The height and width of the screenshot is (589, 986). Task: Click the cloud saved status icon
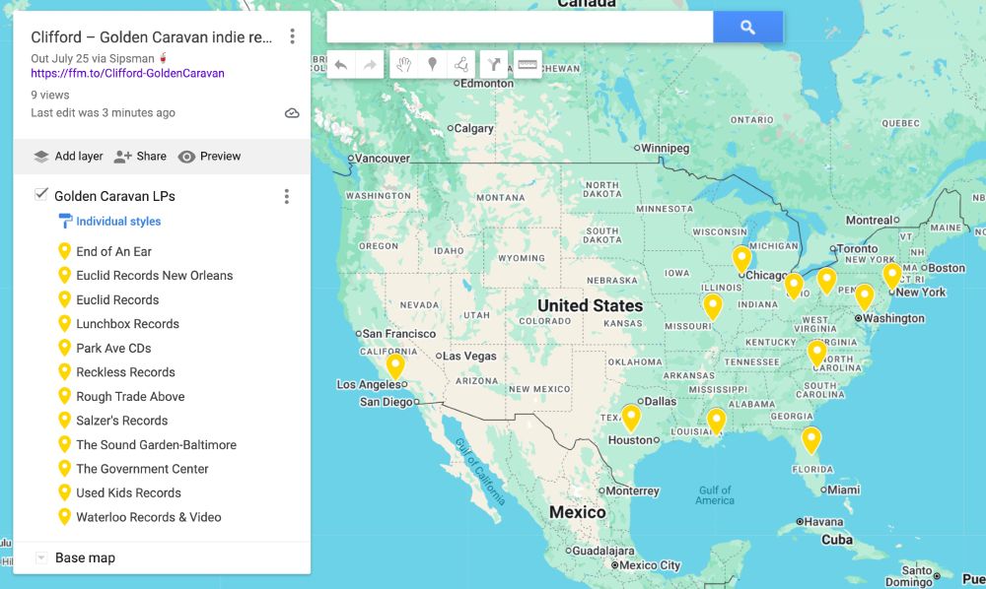(x=292, y=113)
